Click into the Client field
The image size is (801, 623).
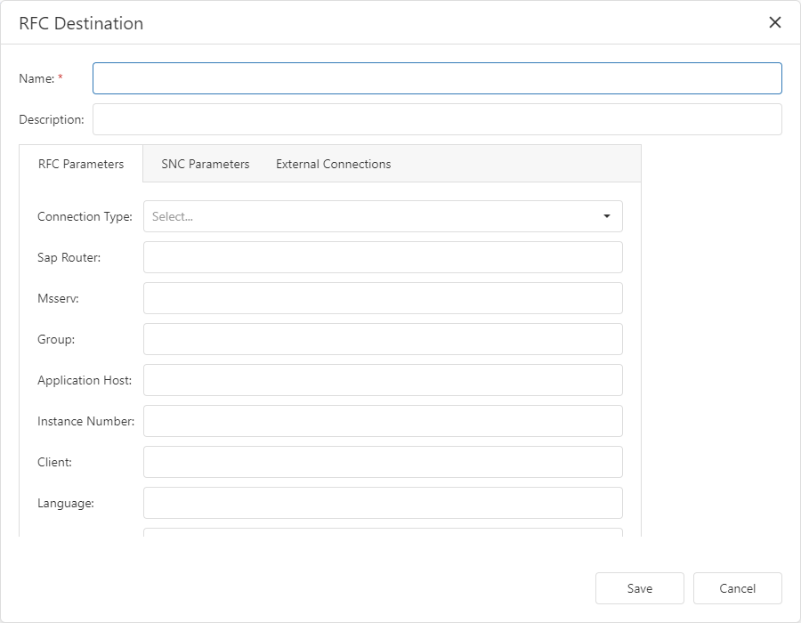pos(383,462)
